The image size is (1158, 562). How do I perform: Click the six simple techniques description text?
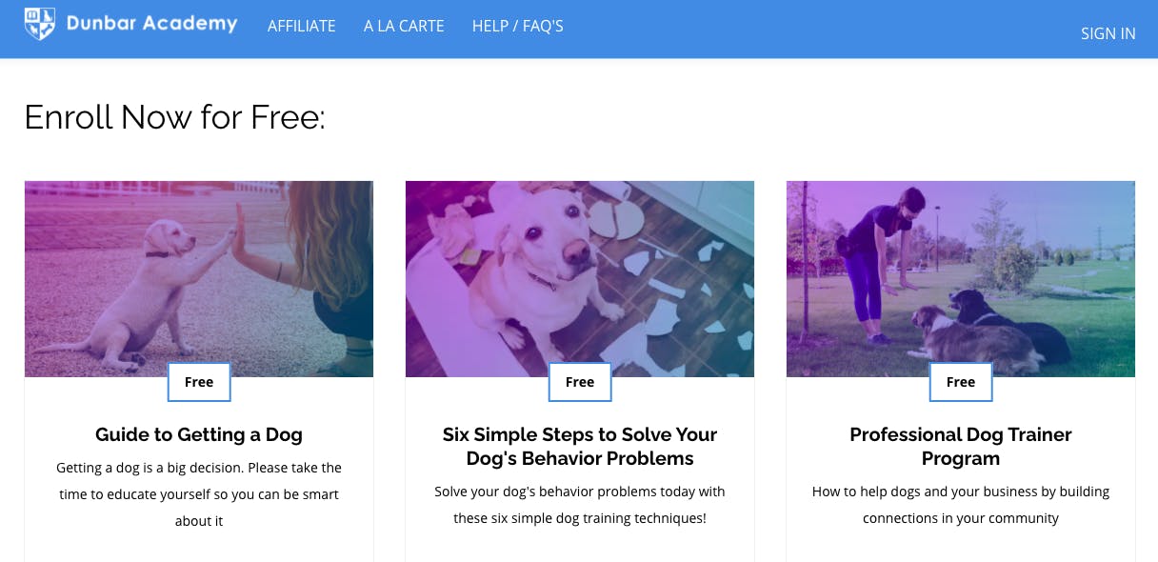[x=580, y=505]
